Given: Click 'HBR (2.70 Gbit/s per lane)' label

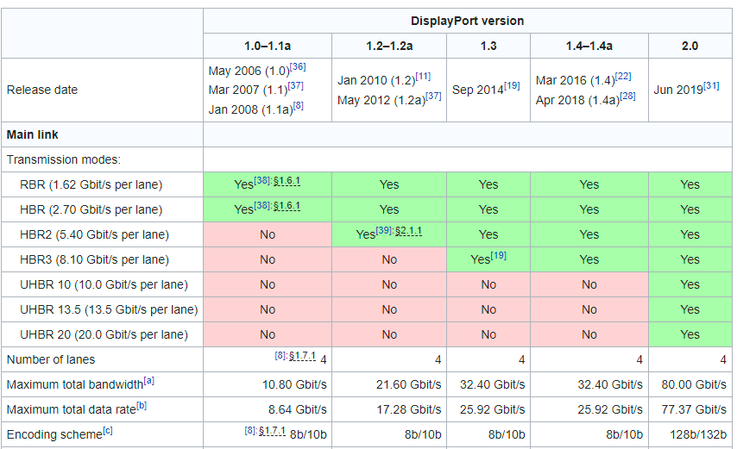Looking at the screenshot, I should coord(91,209).
